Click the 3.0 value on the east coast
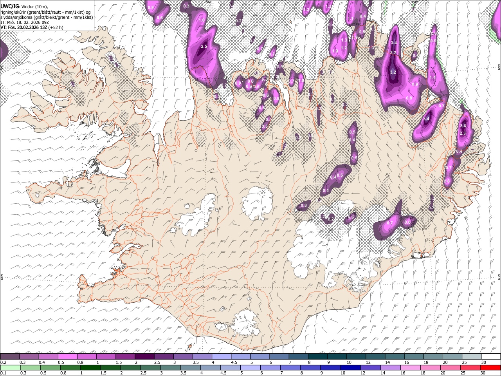The width and height of the screenshot is (501, 376). tap(463, 126)
